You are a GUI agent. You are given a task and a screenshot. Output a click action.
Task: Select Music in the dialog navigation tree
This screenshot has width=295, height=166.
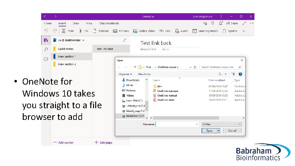point(128,85)
